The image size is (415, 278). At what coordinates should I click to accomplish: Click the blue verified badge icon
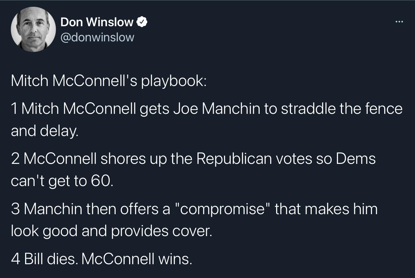click(142, 22)
